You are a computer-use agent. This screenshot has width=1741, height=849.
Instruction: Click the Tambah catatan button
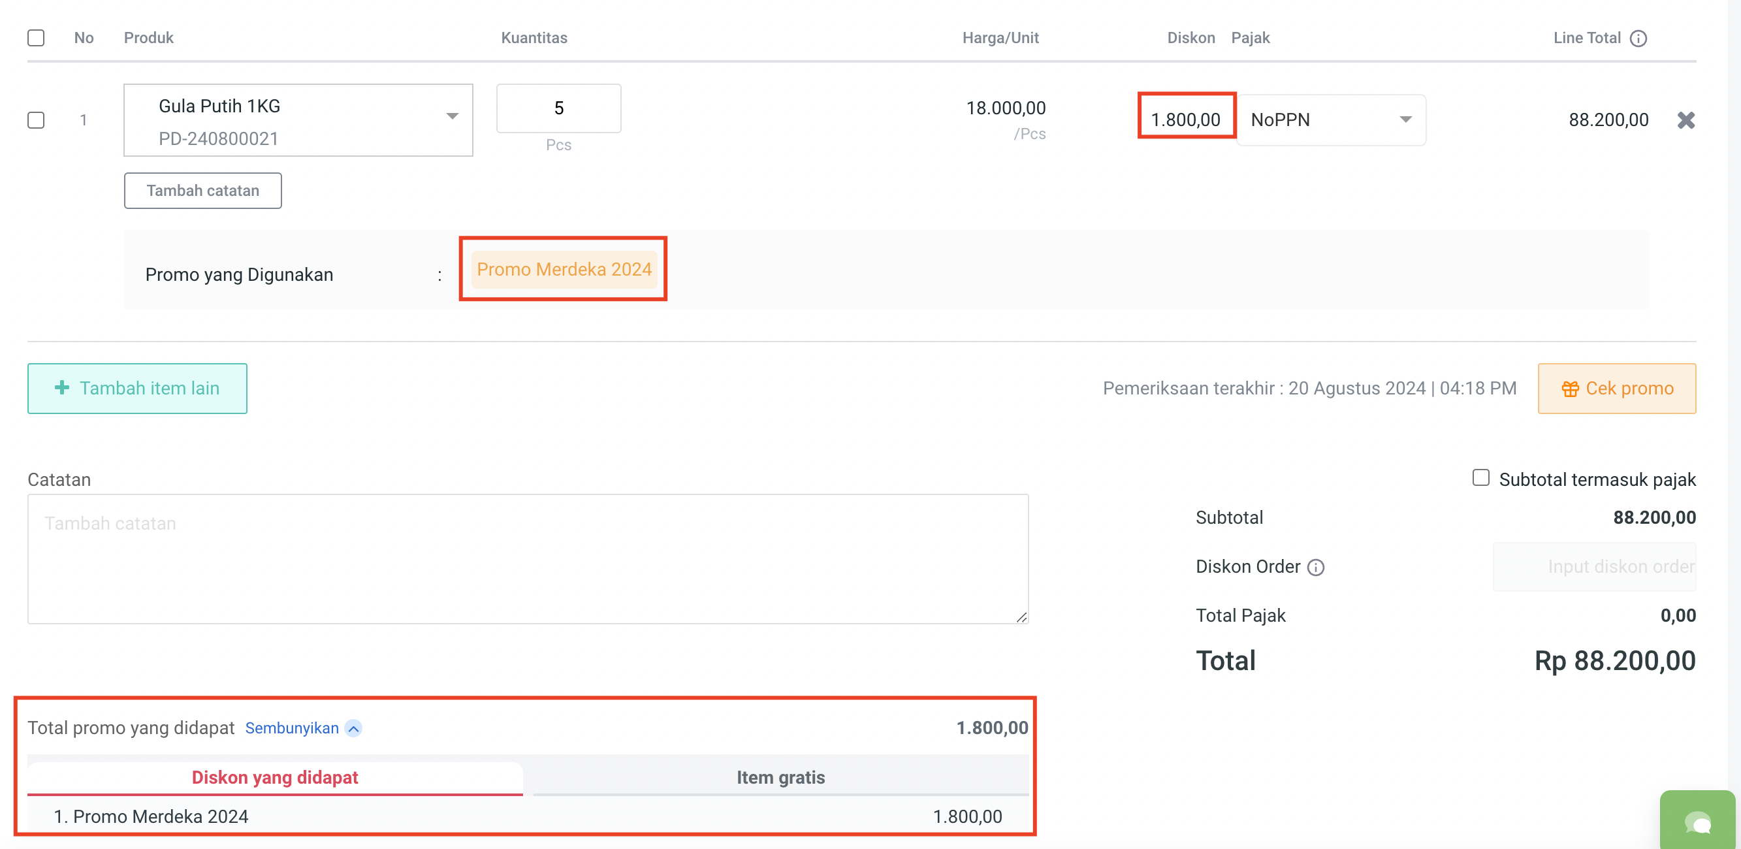pos(202,191)
